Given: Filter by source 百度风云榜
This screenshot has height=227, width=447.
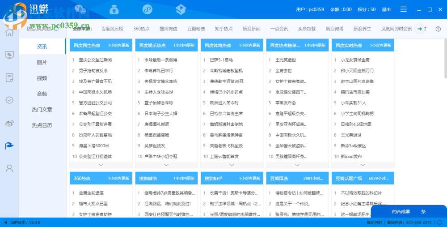Looking at the screenshot, I should point(112,29).
